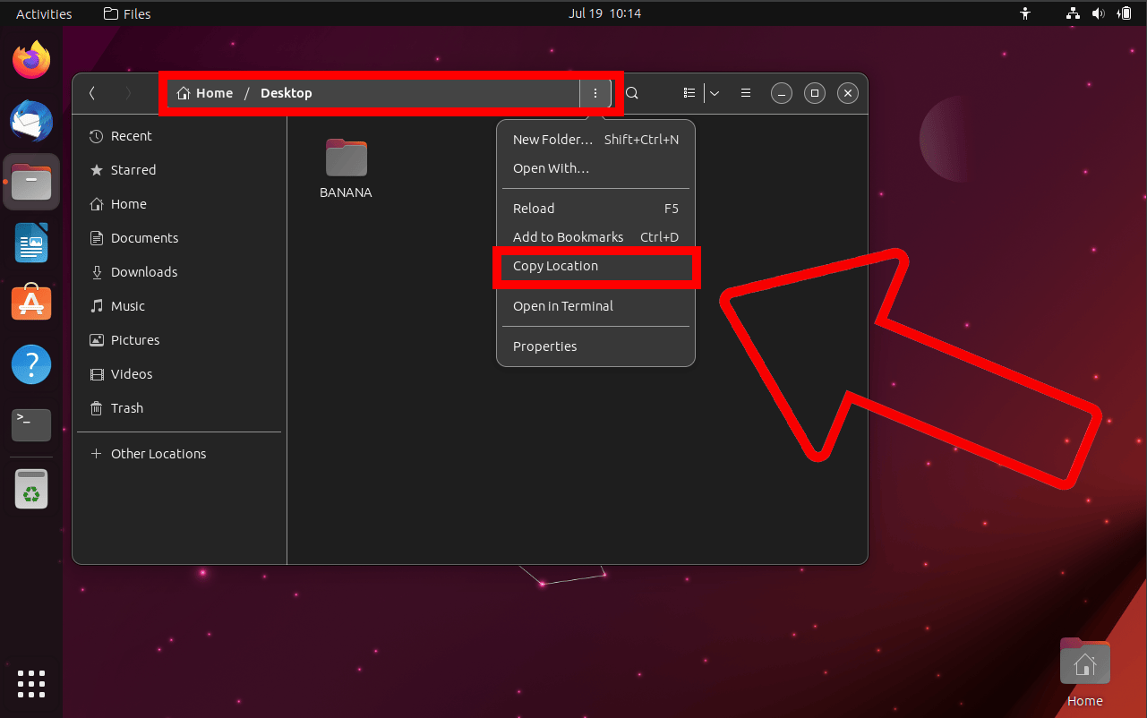Click Other Locations in the sidebar
Viewport: 1147px width, 718px height.
tap(158, 453)
